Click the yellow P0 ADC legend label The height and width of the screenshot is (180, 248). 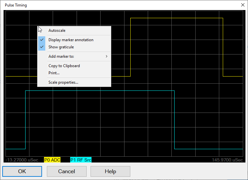coord(52,160)
